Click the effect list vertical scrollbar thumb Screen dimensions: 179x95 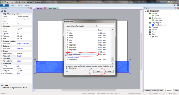tap(112, 59)
